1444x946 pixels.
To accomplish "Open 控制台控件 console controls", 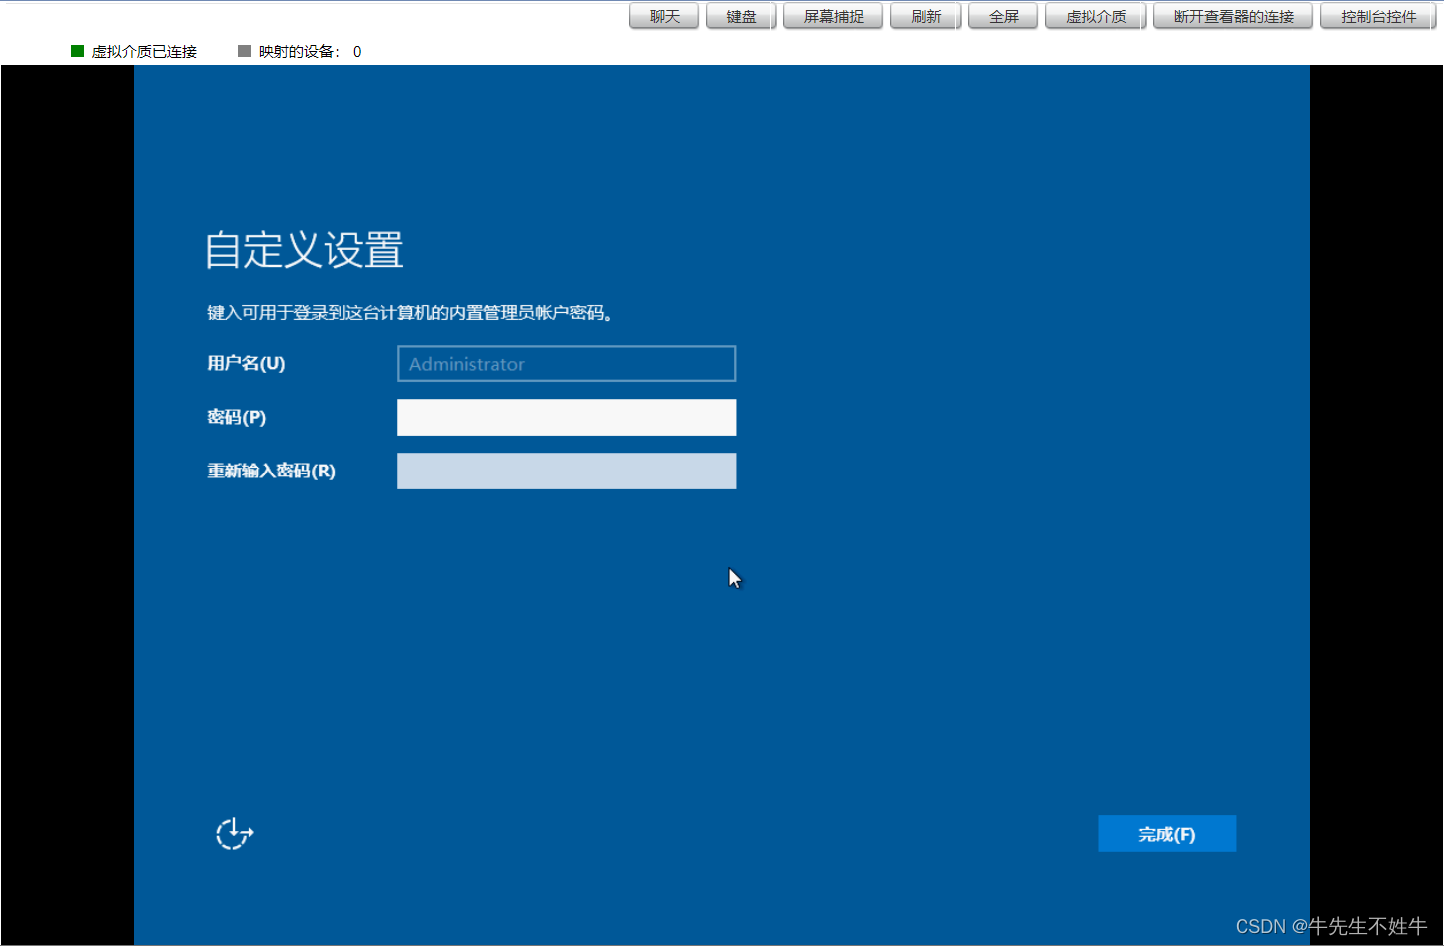I will coord(1378,16).
